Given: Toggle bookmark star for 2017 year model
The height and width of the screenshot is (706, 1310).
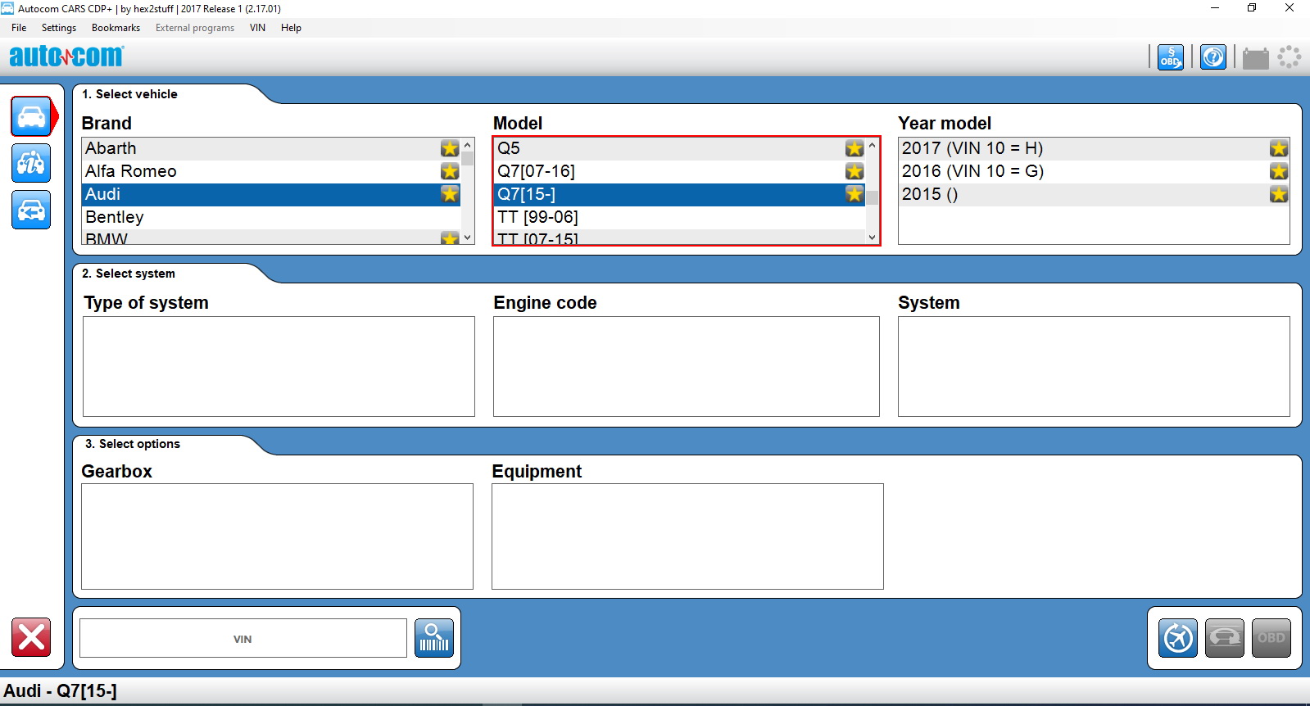Looking at the screenshot, I should pyautogui.click(x=1278, y=148).
